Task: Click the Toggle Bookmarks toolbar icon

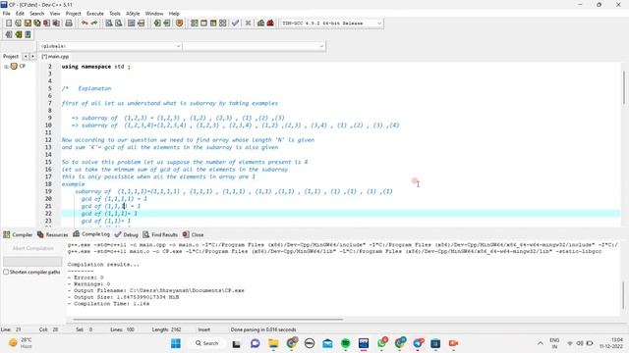Action: (x=167, y=24)
